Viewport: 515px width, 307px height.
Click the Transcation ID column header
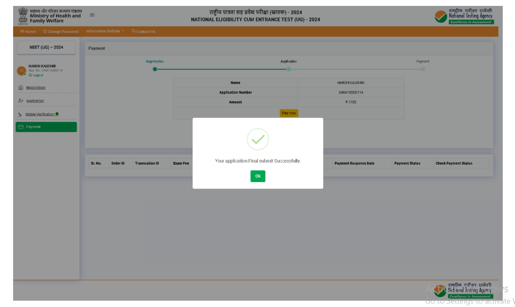coord(147,163)
